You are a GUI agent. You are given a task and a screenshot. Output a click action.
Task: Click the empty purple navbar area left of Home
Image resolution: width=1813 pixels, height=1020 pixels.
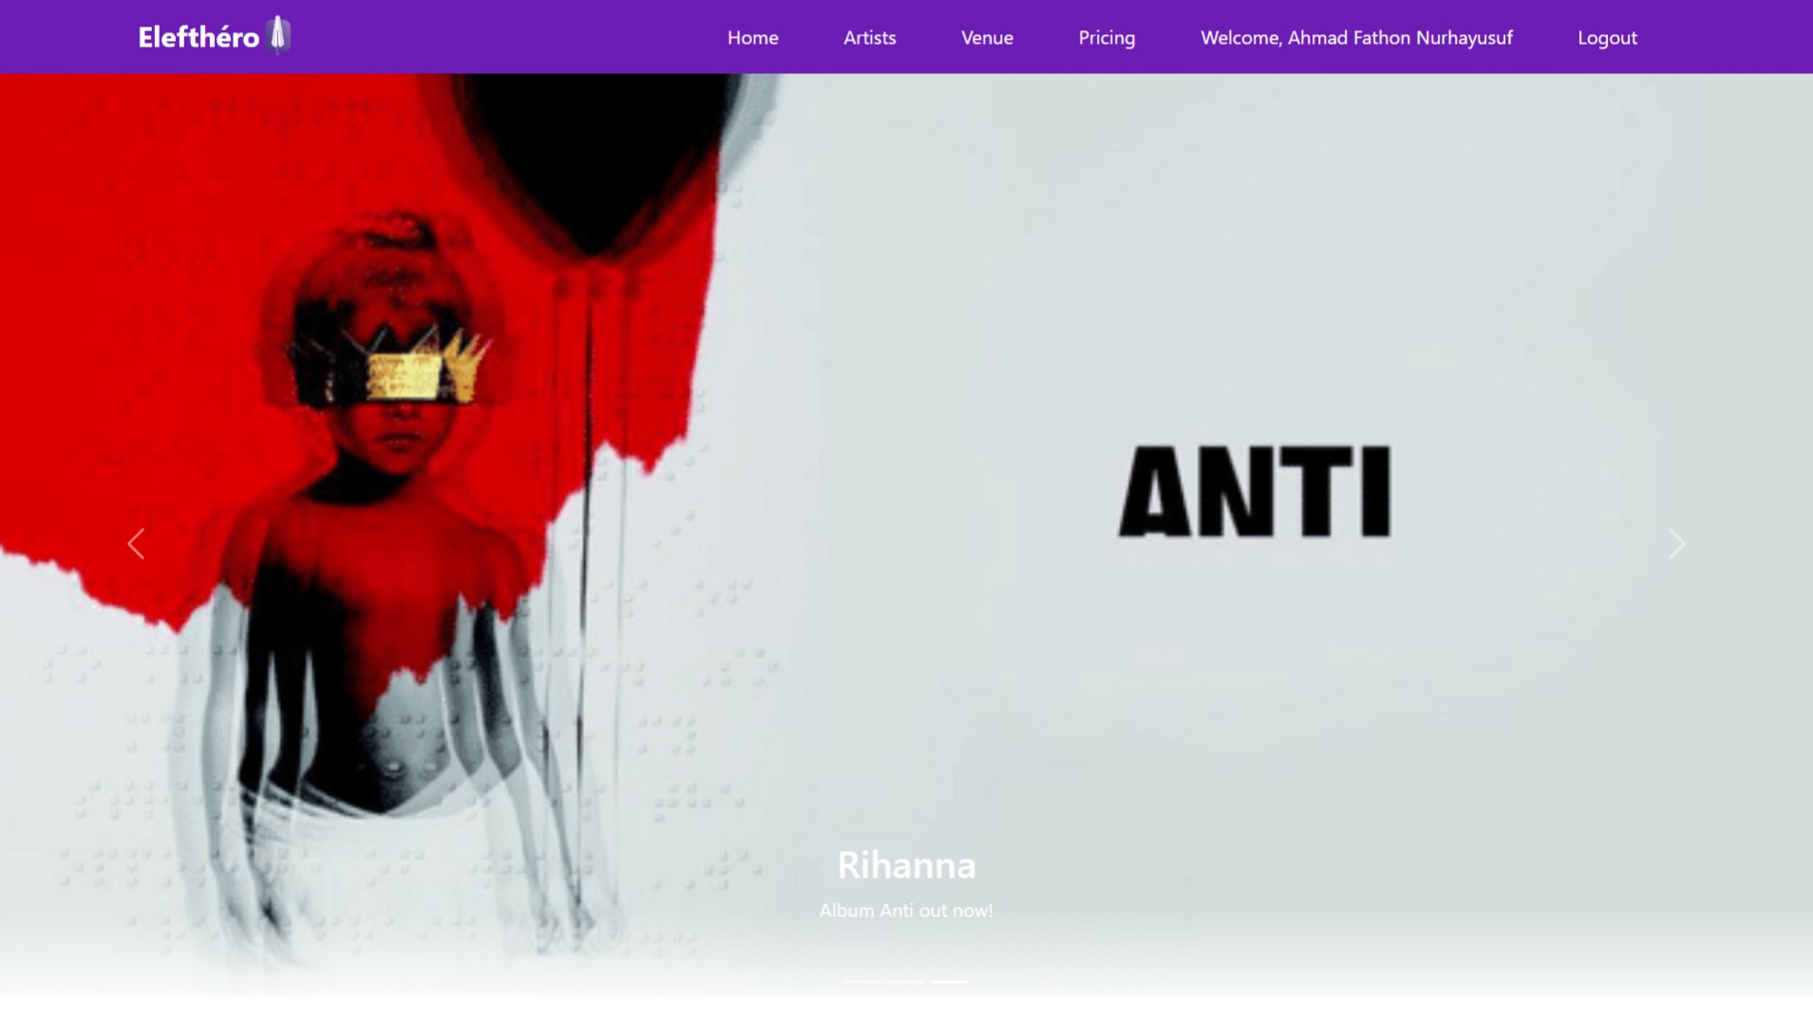[x=503, y=37]
